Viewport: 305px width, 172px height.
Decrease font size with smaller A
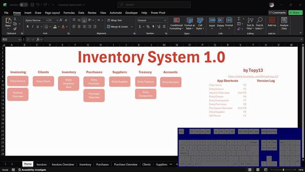click(66, 20)
